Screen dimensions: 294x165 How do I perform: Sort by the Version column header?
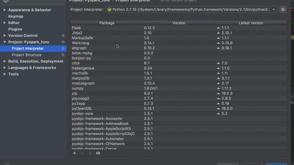[179, 23]
